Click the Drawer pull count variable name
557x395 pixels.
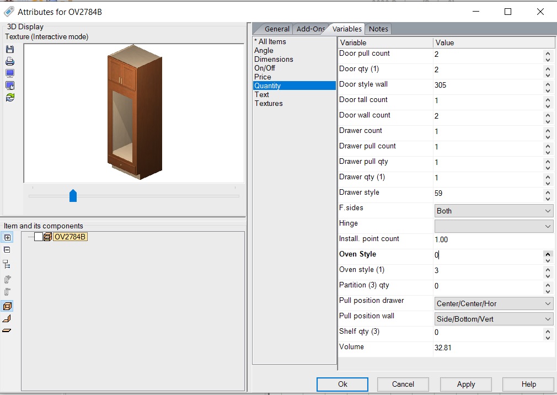[x=367, y=146]
